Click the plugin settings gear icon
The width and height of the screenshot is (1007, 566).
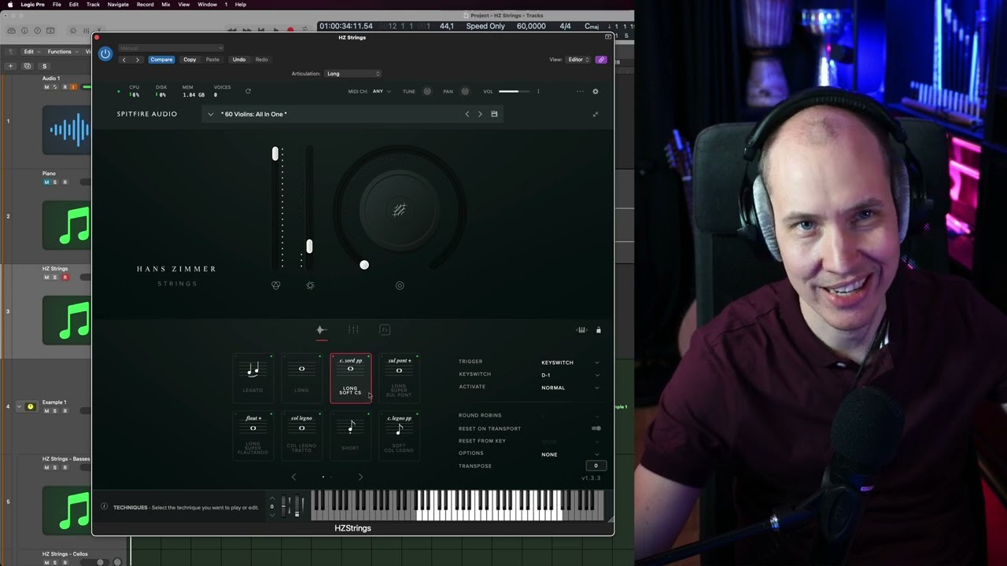click(x=596, y=91)
